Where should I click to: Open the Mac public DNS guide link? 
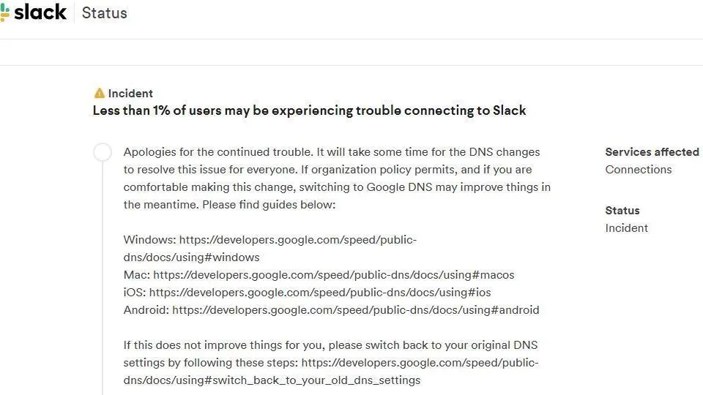tap(333, 275)
